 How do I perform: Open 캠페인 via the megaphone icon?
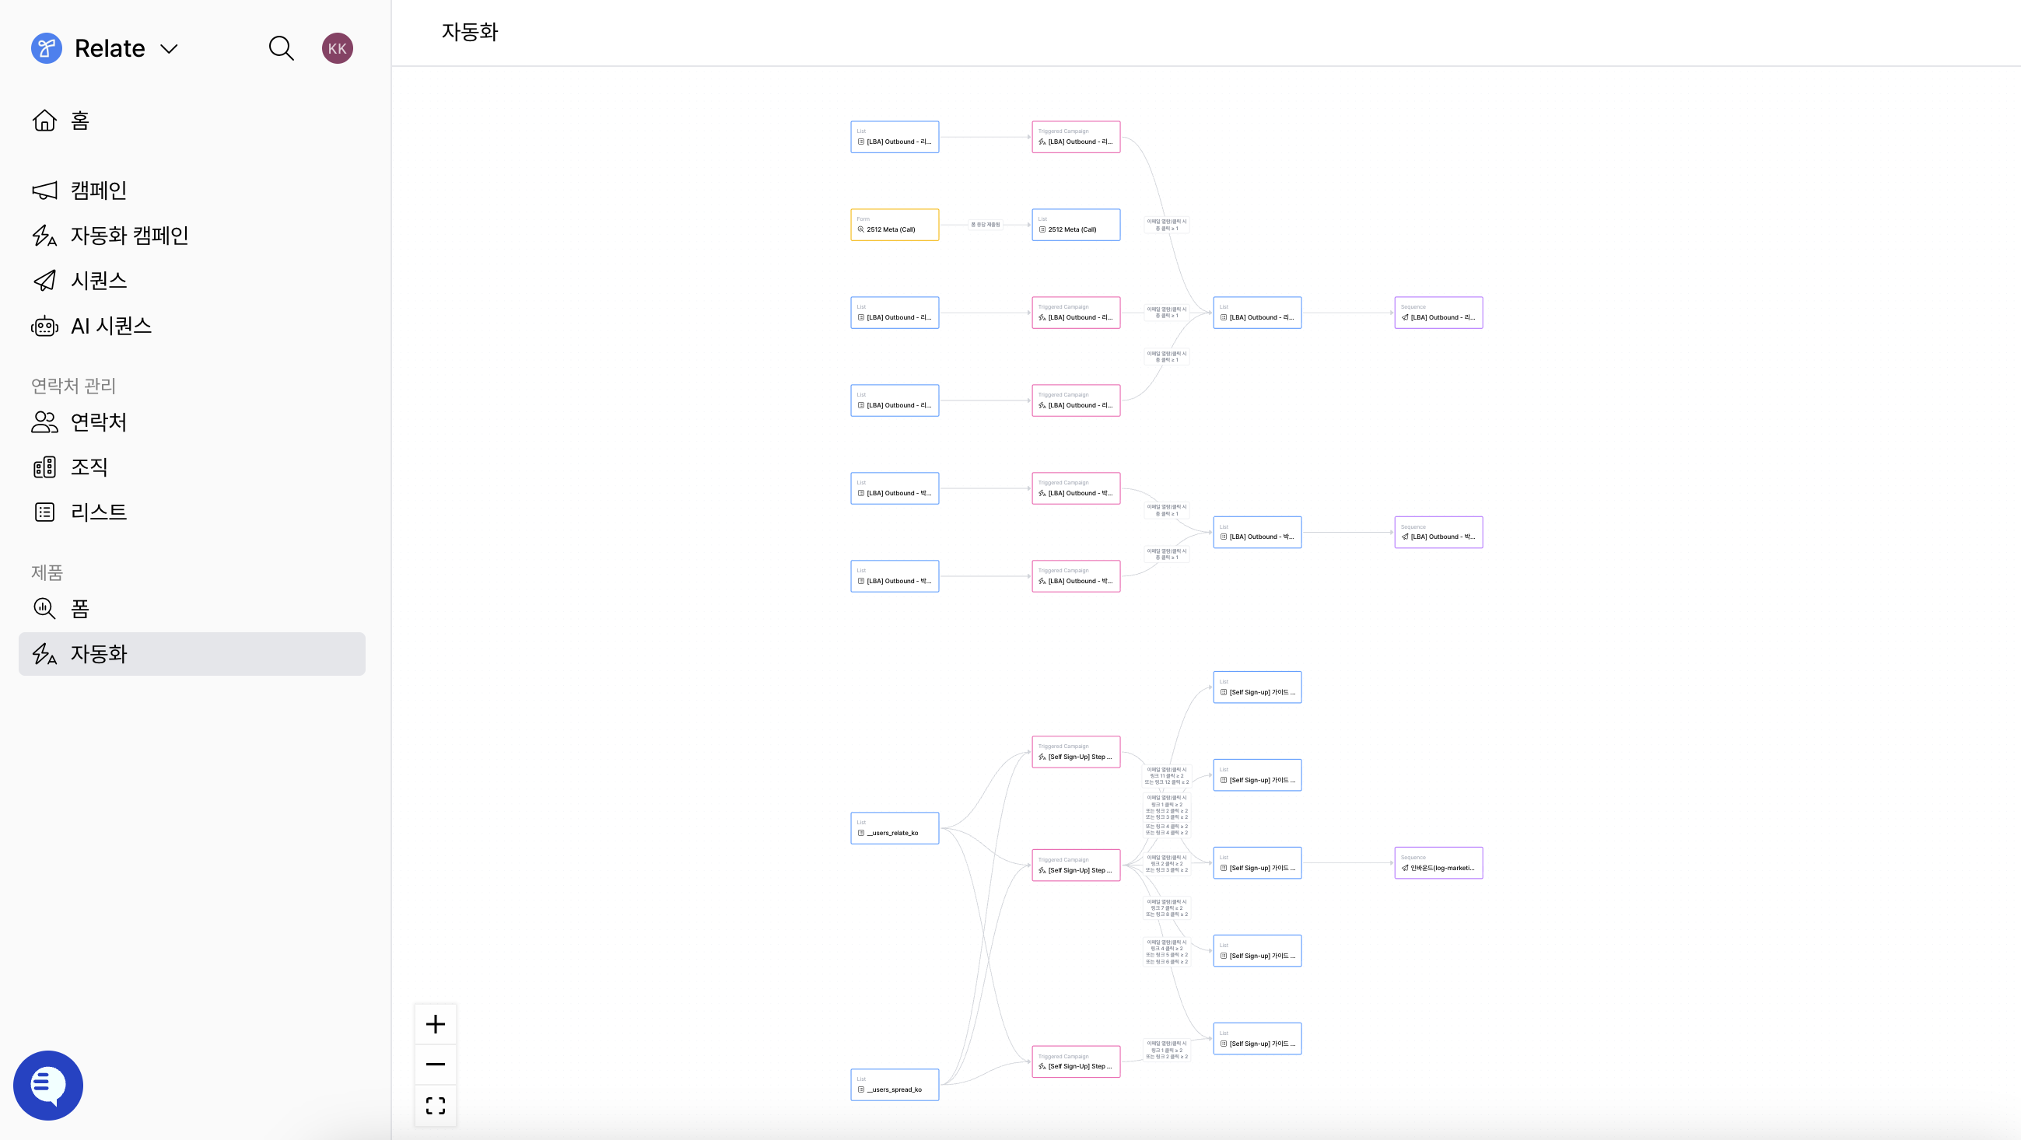[44, 190]
